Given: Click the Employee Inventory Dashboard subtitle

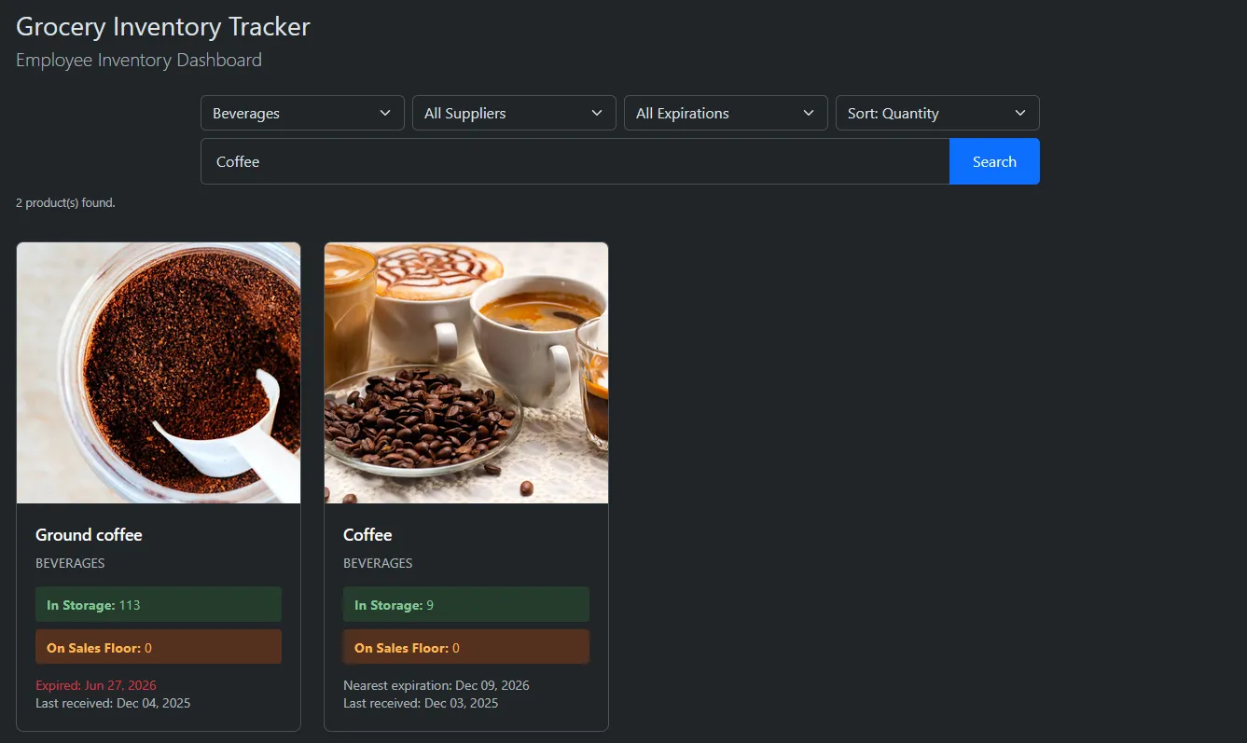Looking at the screenshot, I should [x=139, y=61].
